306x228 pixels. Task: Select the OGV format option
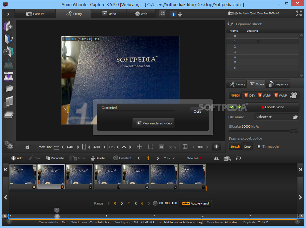250,95
